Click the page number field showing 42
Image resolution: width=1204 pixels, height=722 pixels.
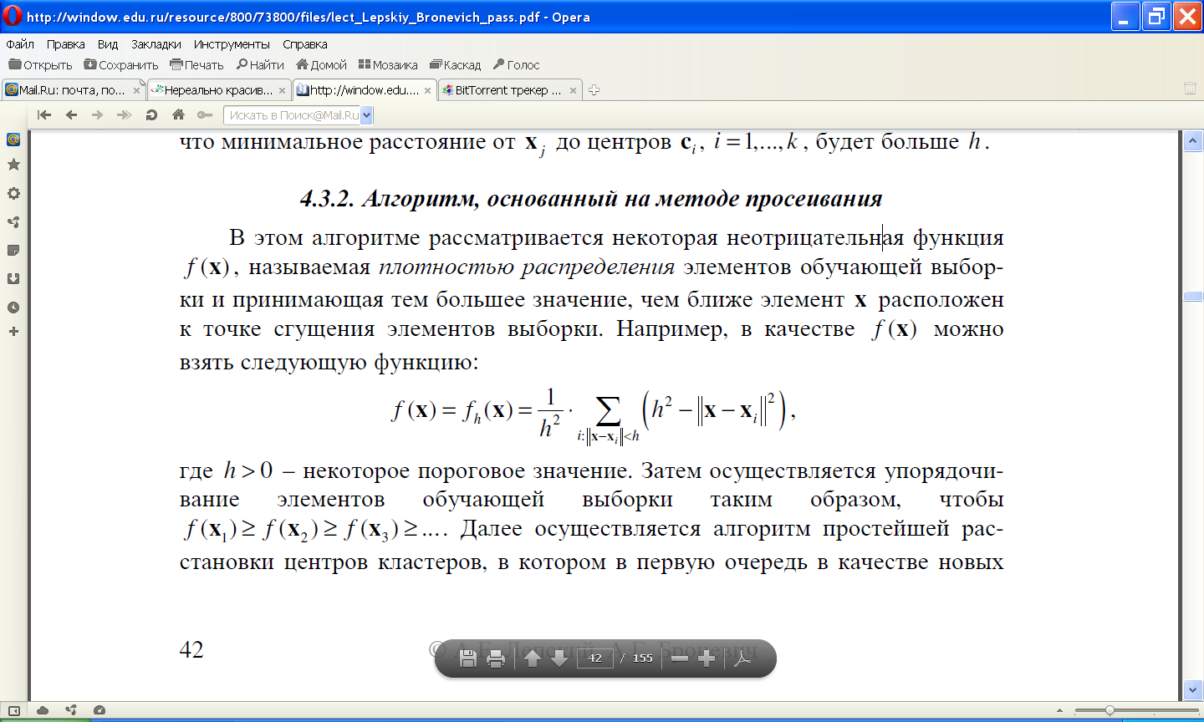pos(594,658)
